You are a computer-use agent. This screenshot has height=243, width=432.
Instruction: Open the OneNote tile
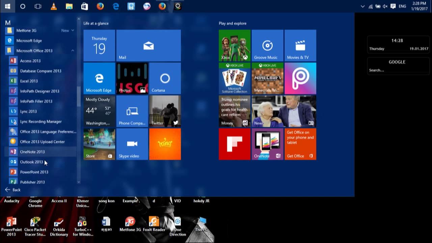point(267,144)
